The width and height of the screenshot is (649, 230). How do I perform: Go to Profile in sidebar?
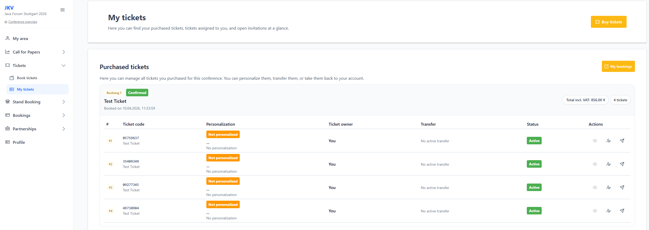click(x=19, y=142)
